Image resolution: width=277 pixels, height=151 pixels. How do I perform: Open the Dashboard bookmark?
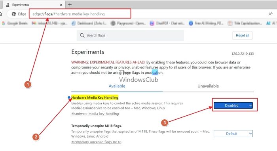click(89, 23)
